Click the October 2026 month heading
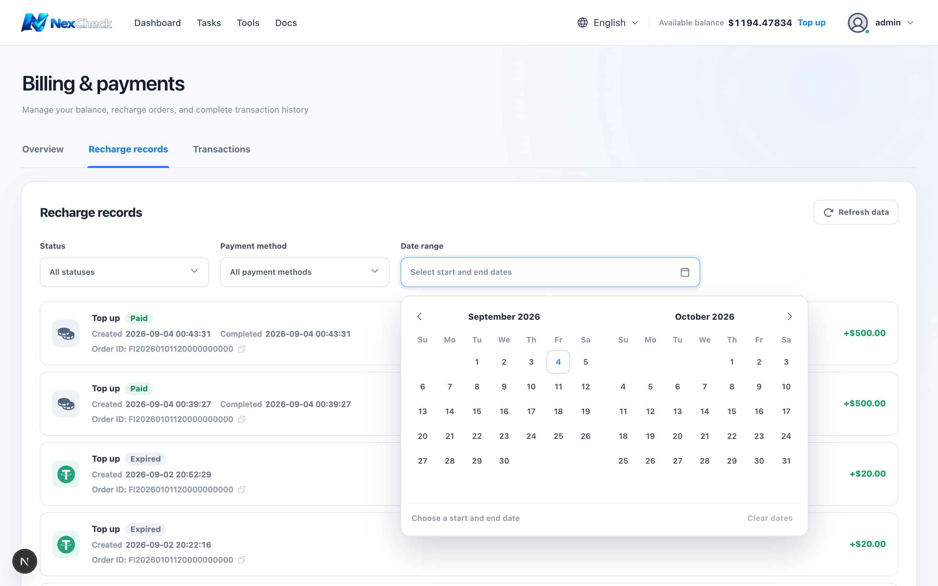Image resolution: width=938 pixels, height=586 pixels. tap(705, 317)
